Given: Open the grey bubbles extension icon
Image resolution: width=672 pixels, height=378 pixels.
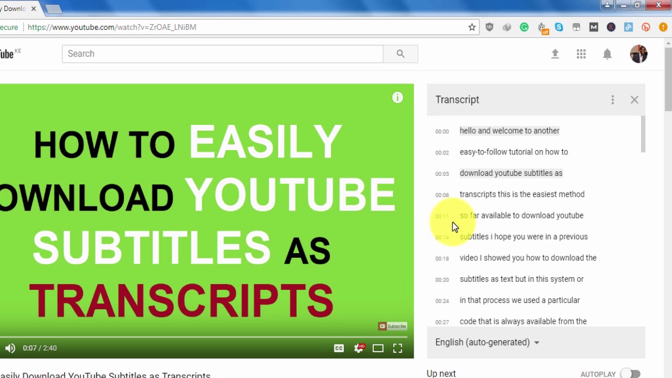Looking at the screenshot, I should [x=507, y=27].
